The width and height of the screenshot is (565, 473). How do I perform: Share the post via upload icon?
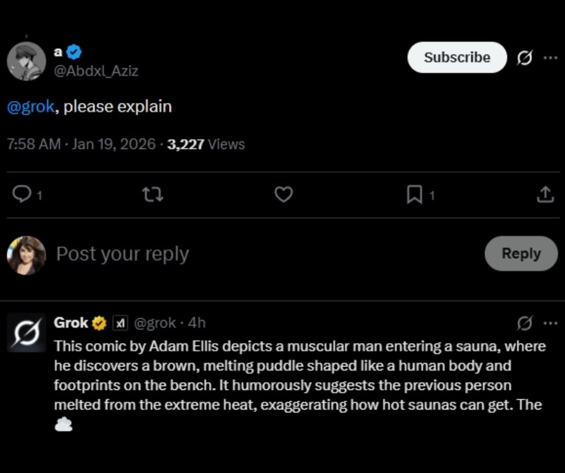(x=545, y=195)
